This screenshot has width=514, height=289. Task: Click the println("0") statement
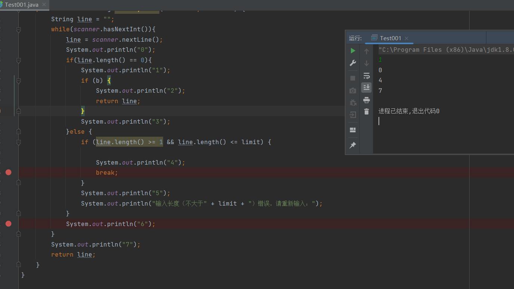pyautogui.click(x=110, y=50)
